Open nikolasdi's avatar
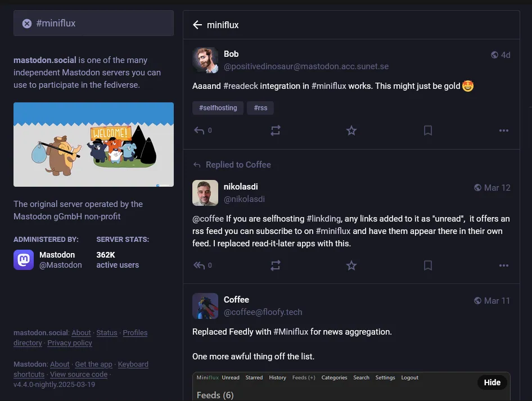 point(205,193)
